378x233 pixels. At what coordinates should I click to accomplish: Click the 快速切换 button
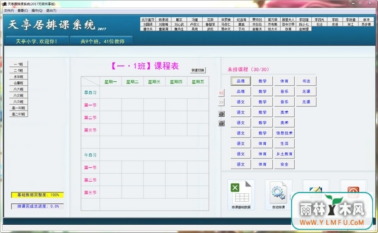point(198,70)
